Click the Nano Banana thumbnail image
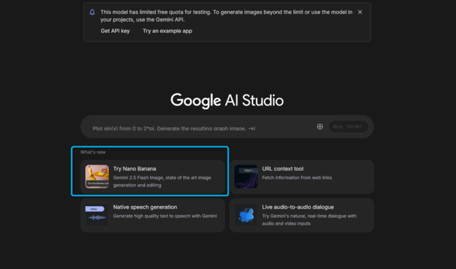This screenshot has height=269, width=456. (x=97, y=177)
